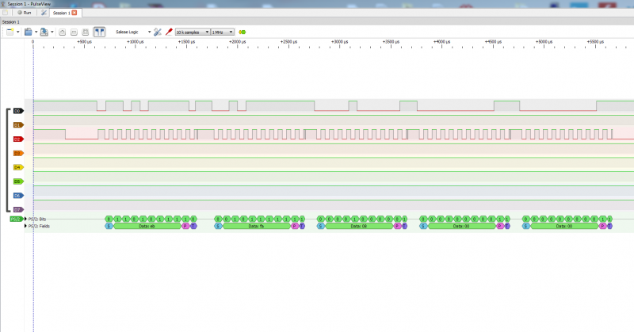The image size is (634, 332).
Task: Switch to the Session 1 tab
Action: (x=60, y=13)
